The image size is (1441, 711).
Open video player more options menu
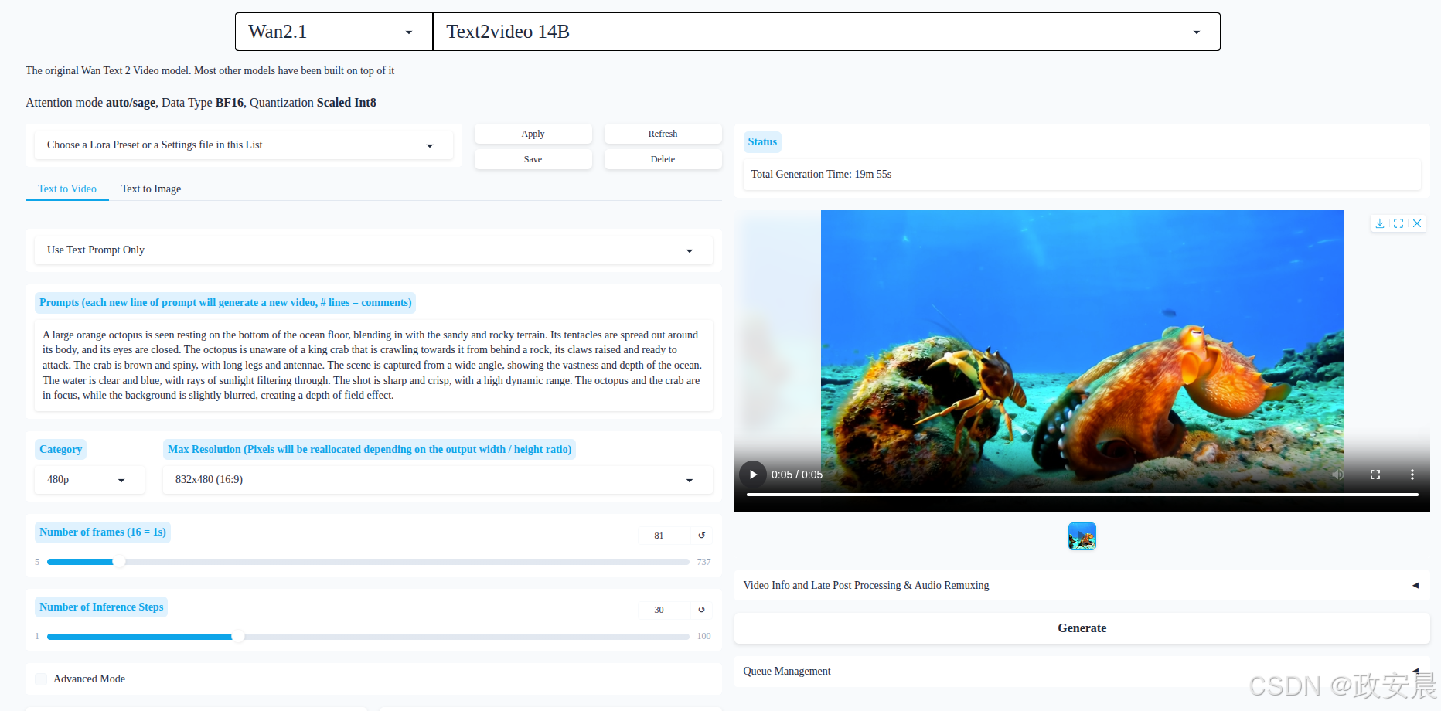pos(1412,475)
